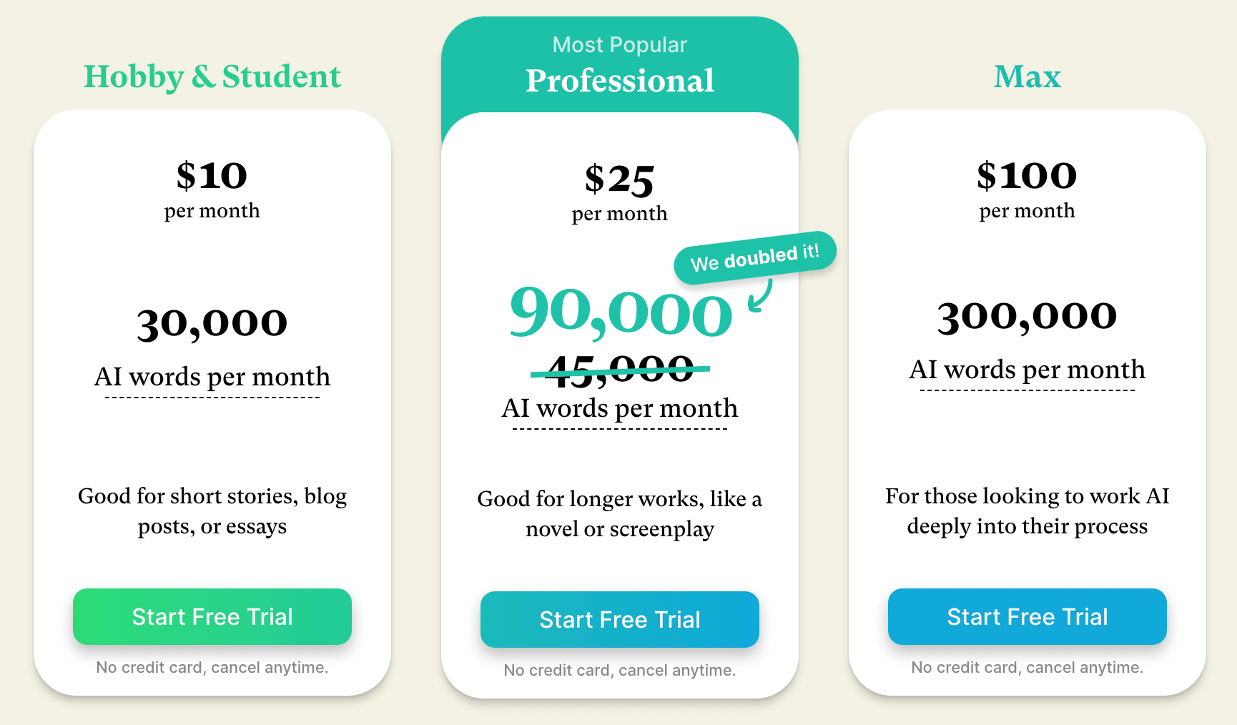
Task: Click 'No credit card, cancel anytime' under Max plan
Action: pyautogui.click(x=1027, y=667)
